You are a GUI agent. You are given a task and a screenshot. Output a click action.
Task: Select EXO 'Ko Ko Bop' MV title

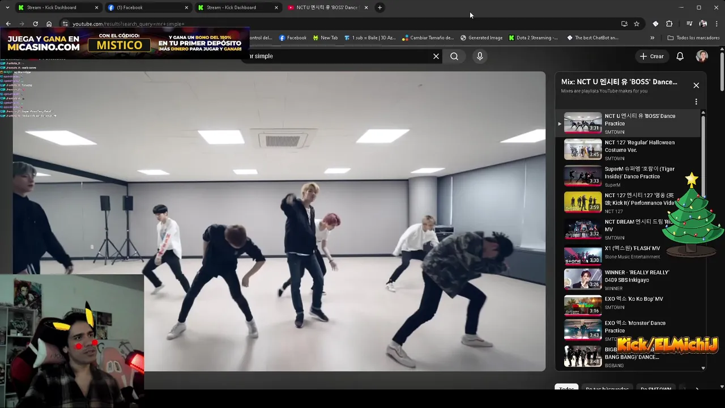click(634, 299)
